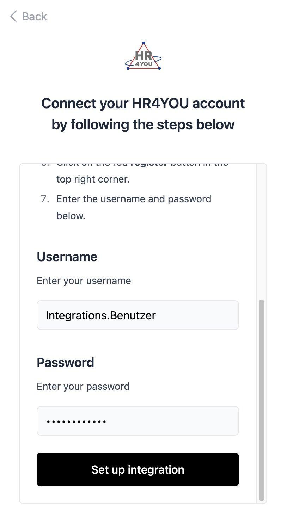
Task: Focus the Username input field
Action: pyautogui.click(x=197, y=315)
